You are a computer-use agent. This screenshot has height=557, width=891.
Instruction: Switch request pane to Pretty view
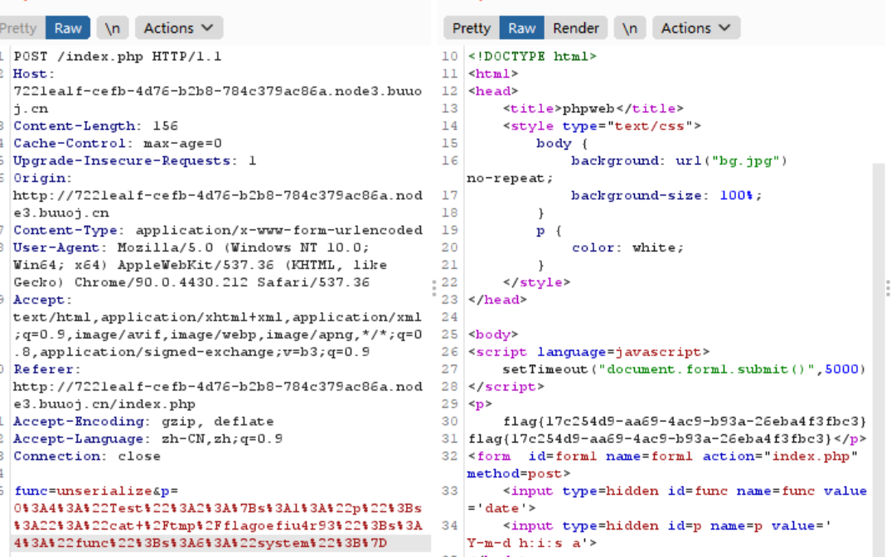pos(19,28)
